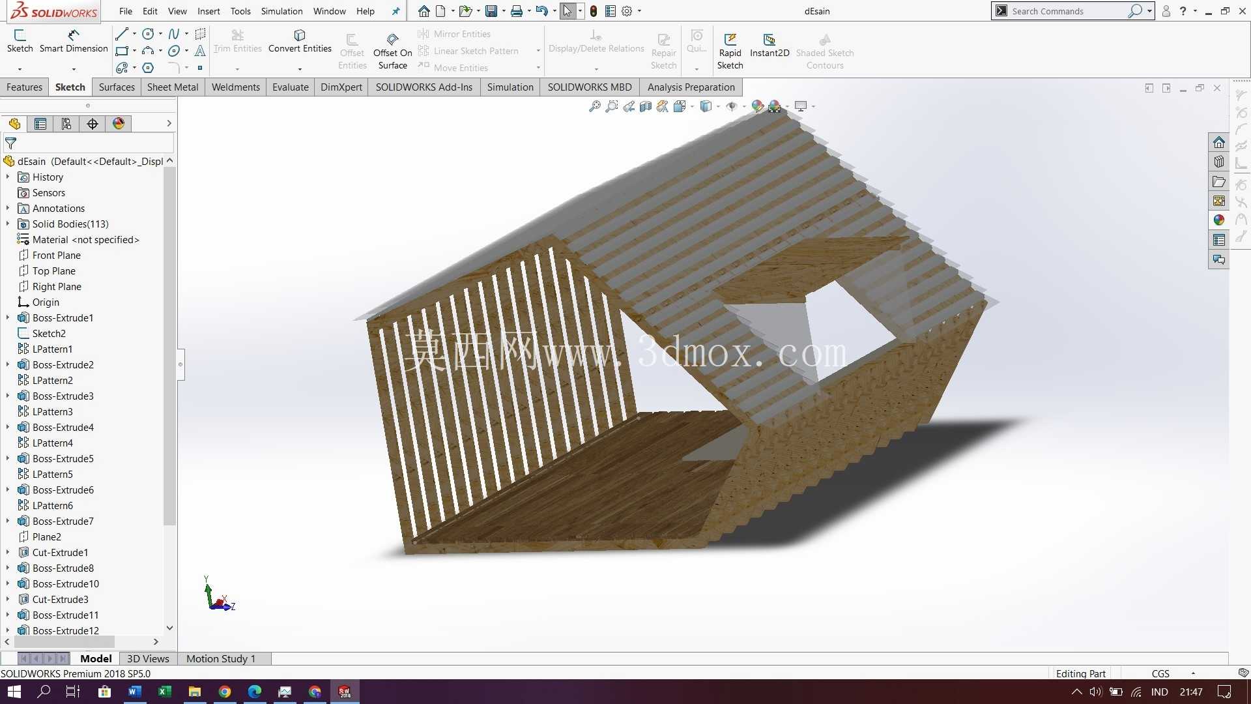Open the DimXpertManager tab icon

[x=93, y=124]
